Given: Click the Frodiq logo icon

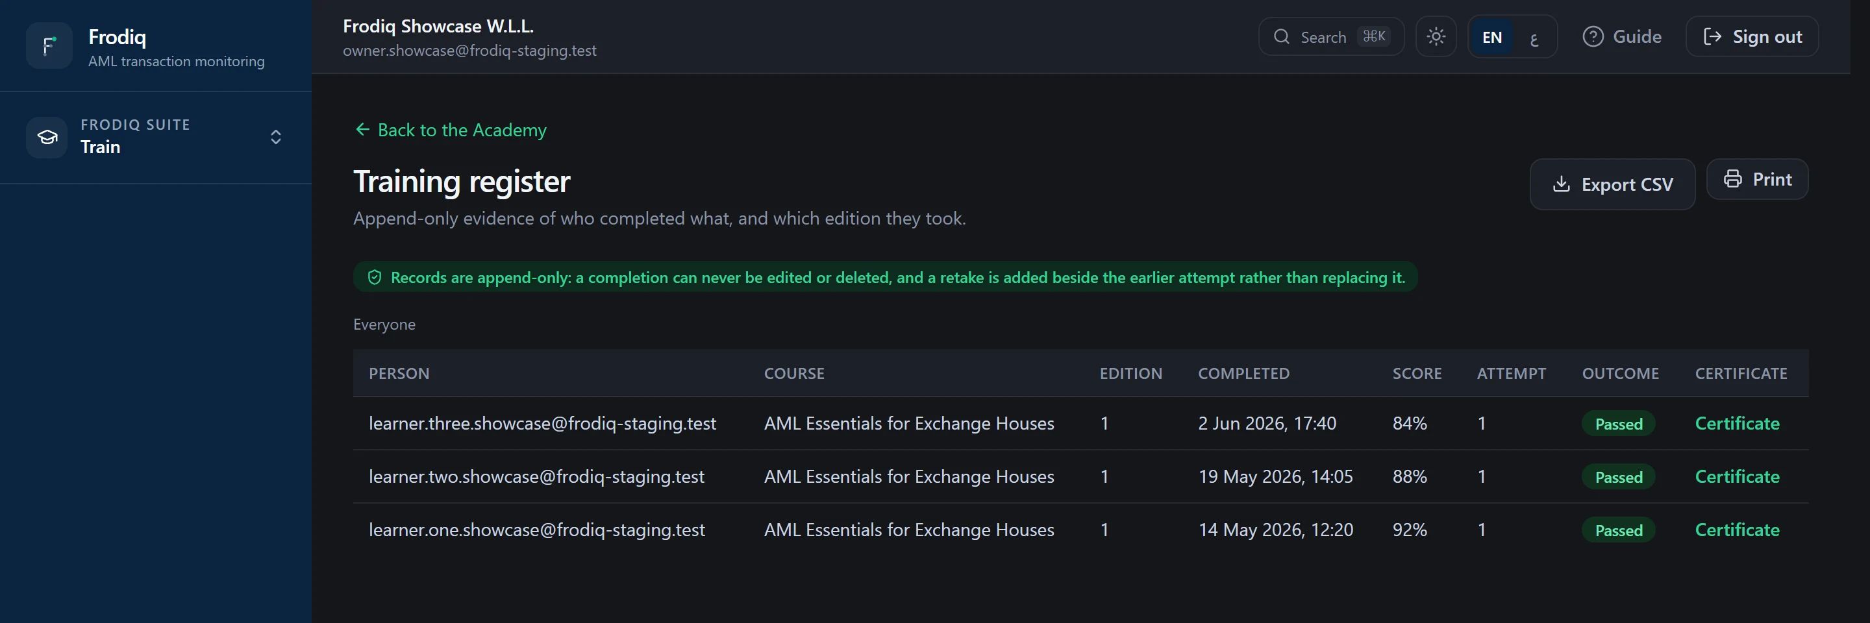Looking at the screenshot, I should click(x=49, y=45).
